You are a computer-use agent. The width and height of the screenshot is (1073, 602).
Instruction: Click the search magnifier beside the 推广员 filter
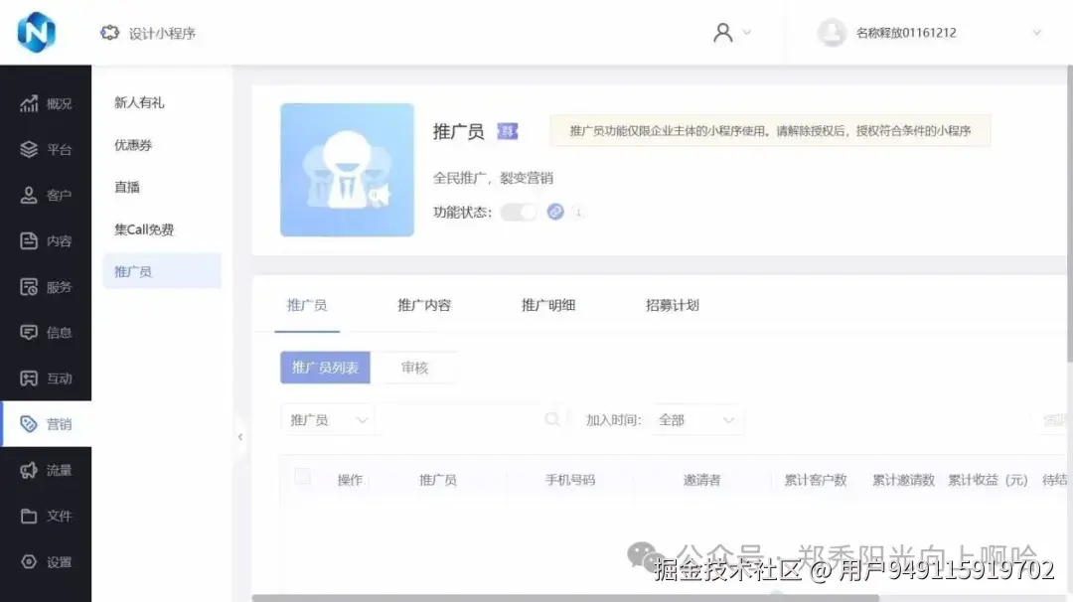(x=553, y=419)
